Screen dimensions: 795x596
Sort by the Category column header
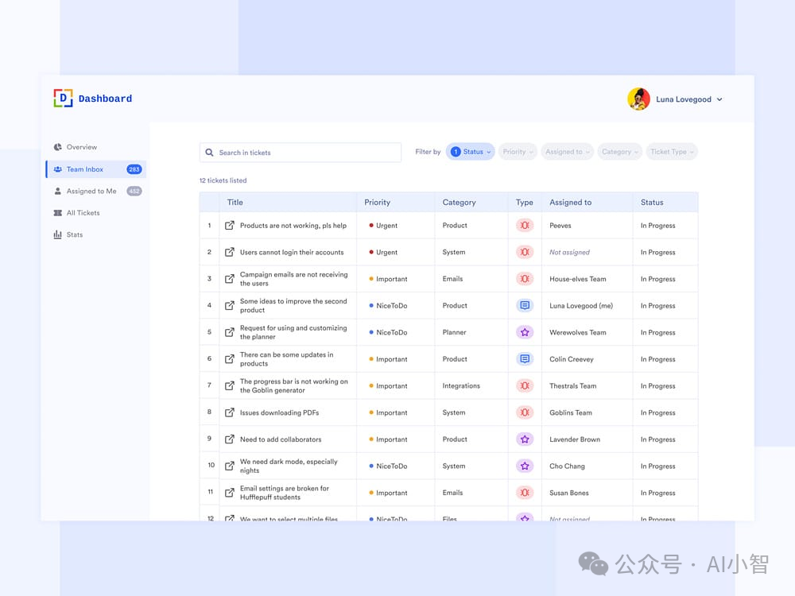pyautogui.click(x=459, y=202)
